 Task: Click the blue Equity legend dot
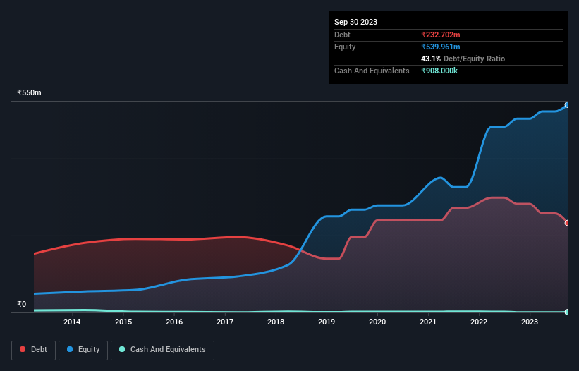tap(70, 349)
